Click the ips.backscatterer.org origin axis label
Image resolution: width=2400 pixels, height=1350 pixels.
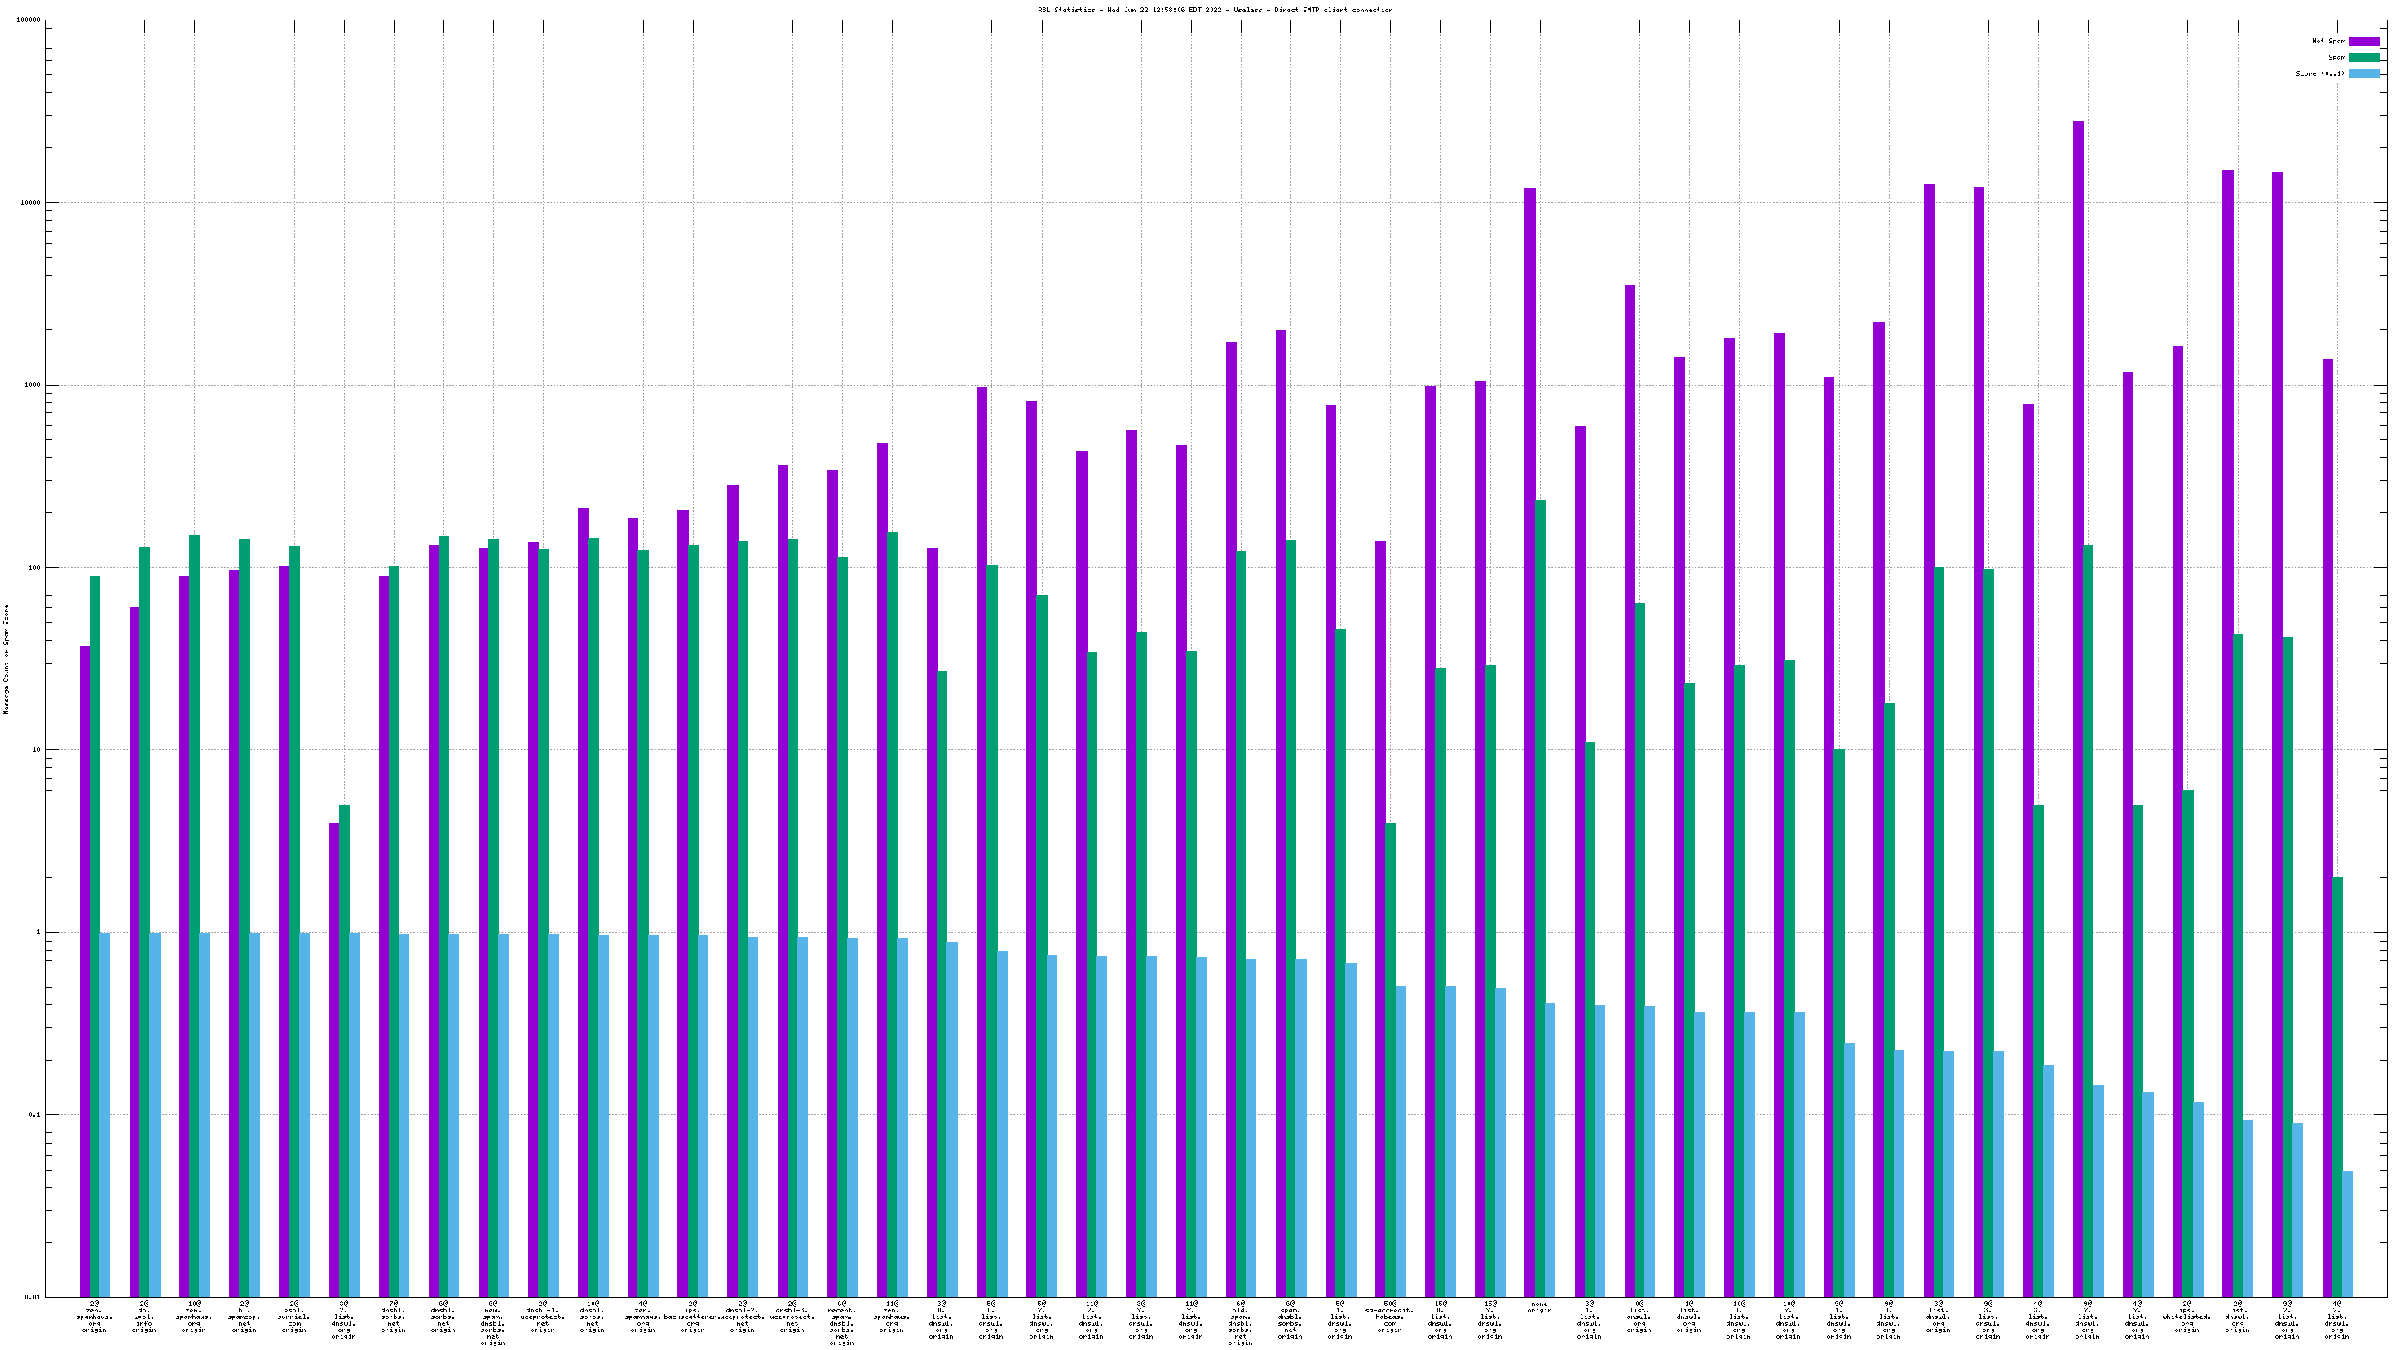pos(692,1317)
